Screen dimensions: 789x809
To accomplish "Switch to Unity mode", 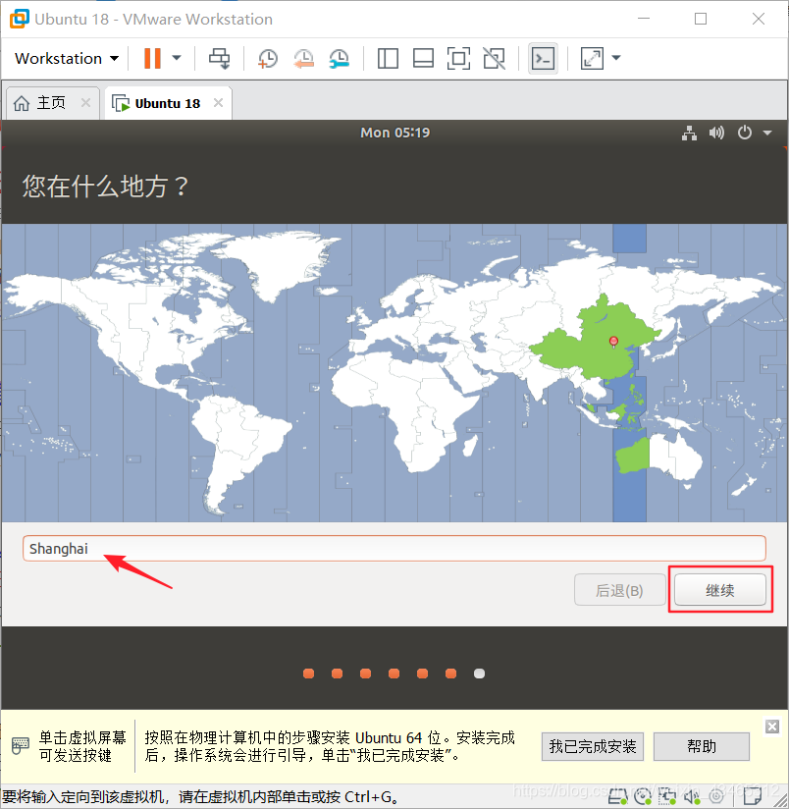I will coord(494,58).
